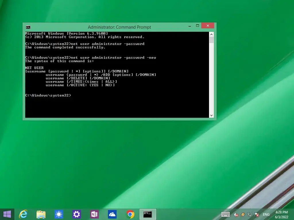Switch the ENG input language indicator
The height and width of the screenshot is (220, 294).
[266, 215]
